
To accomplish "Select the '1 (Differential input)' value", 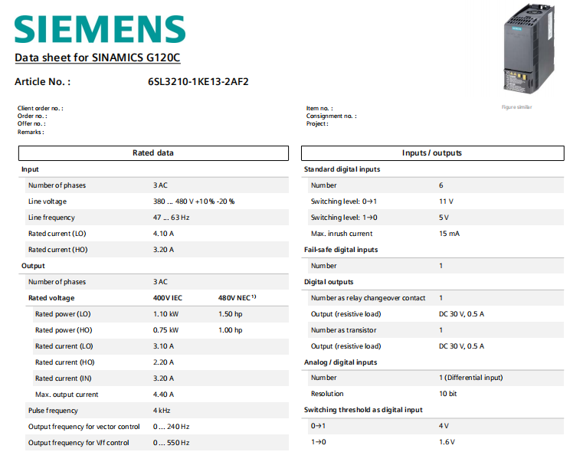I will pos(470,378).
